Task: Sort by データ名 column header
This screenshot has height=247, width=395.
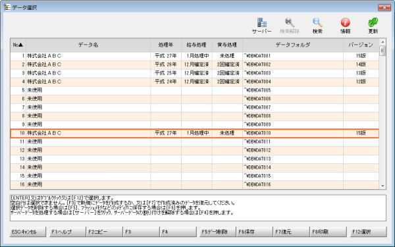Action: tap(88, 45)
